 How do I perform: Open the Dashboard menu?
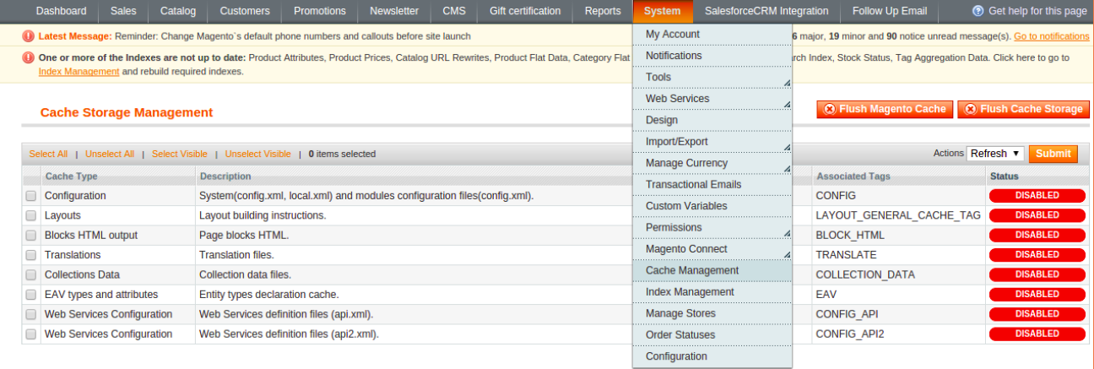tap(61, 11)
